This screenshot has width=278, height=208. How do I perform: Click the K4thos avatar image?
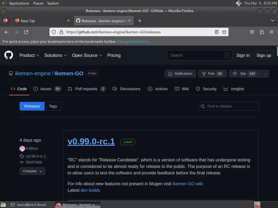(22, 149)
